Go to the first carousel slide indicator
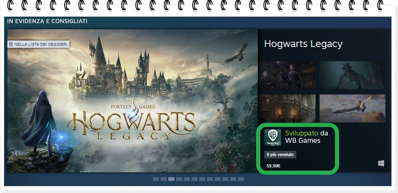The width and height of the screenshot is (398, 193). [x=156, y=179]
